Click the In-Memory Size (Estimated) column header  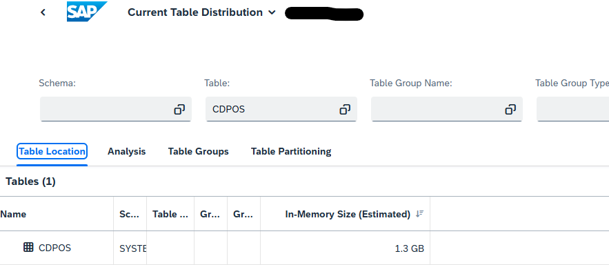pos(348,214)
